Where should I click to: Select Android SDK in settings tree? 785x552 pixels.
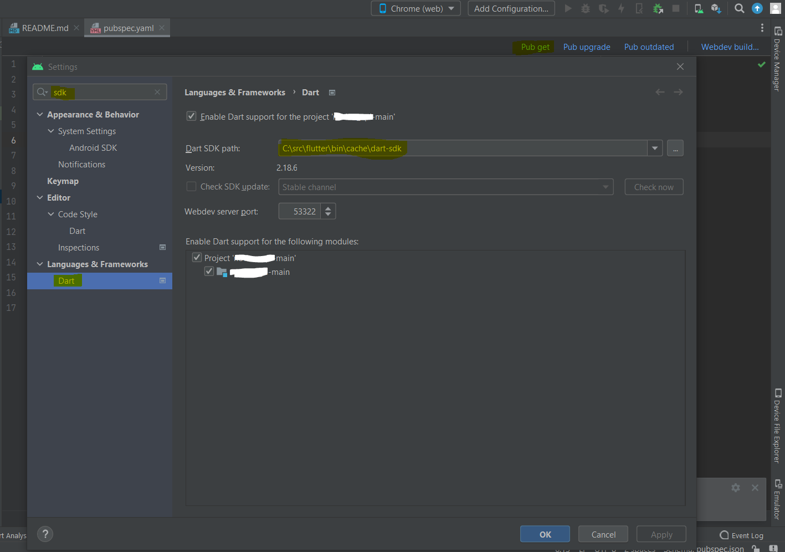[x=93, y=147]
